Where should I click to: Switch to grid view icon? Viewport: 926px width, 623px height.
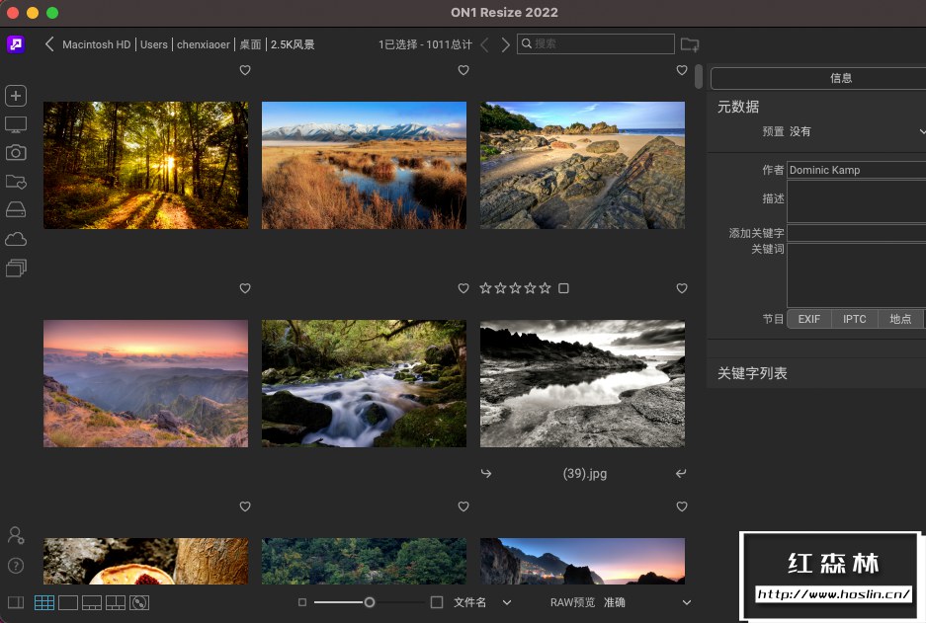pyautogui.click(x=44, y=602)
